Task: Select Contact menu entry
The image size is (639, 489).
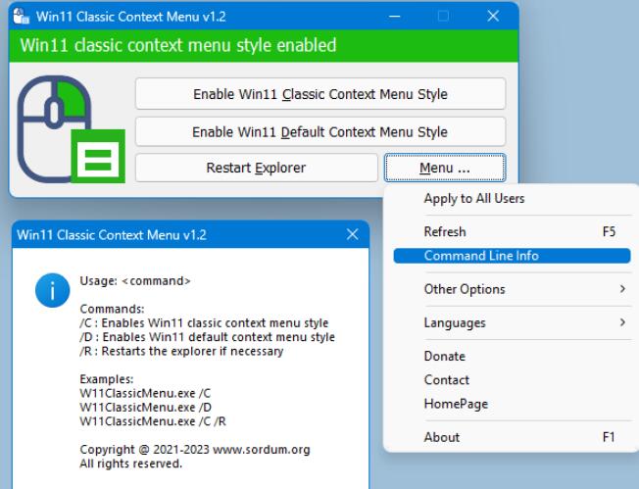Action: (512, 380)
